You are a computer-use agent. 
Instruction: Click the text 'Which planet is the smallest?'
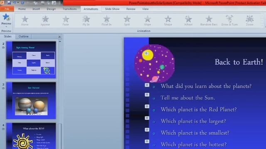coord(195,133)
